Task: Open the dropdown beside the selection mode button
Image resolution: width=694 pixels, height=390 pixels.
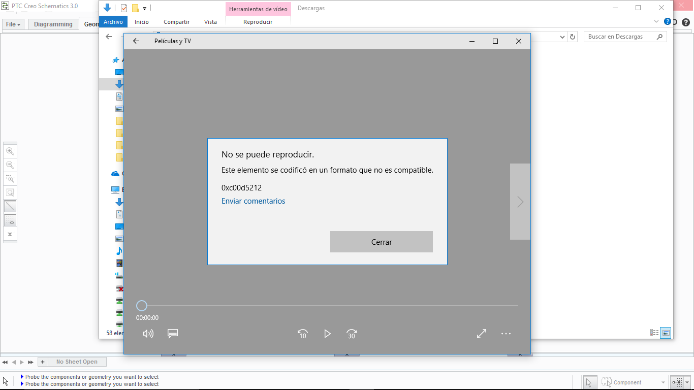Action: pyautogui.click(x=687, y=382)
